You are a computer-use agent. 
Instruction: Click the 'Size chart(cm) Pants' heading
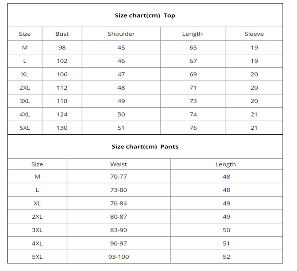click(x=145, y=147)
